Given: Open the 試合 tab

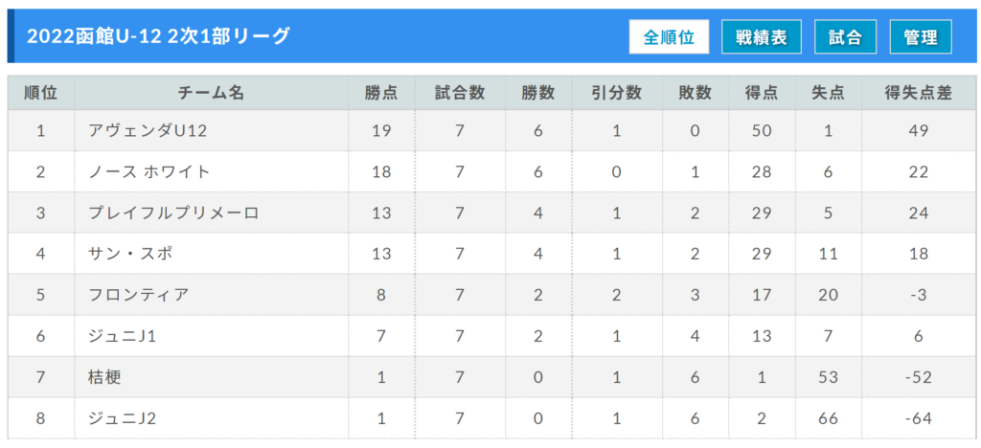Looking at the screenshot, I should (x=845, y=37).
